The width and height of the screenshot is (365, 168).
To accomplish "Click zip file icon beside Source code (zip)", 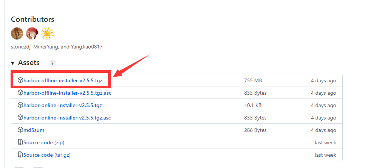I will point(20,142).
